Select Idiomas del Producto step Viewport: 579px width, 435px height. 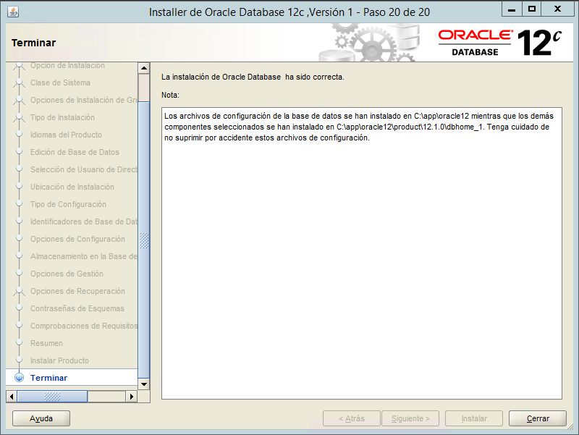pyautogui.click(x=66, y=135)
